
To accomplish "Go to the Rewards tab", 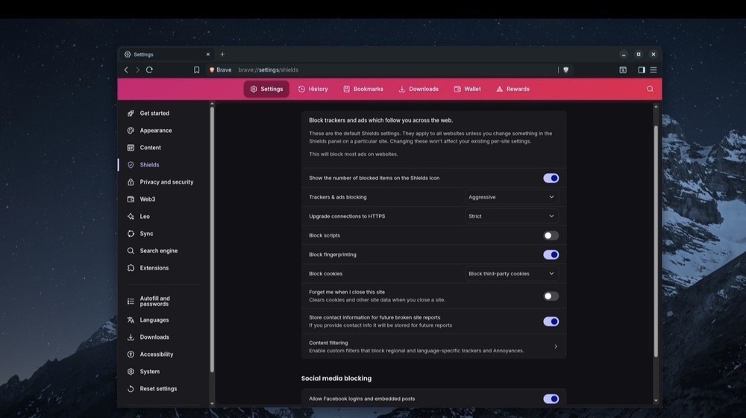I will click(513, 89).
